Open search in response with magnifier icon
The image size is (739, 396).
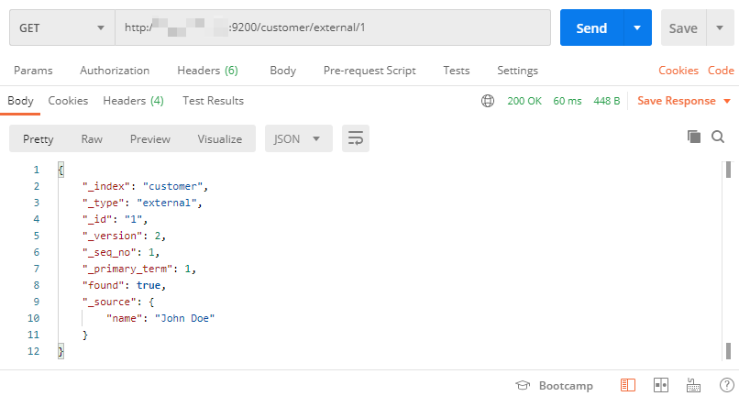pos(718,137)
